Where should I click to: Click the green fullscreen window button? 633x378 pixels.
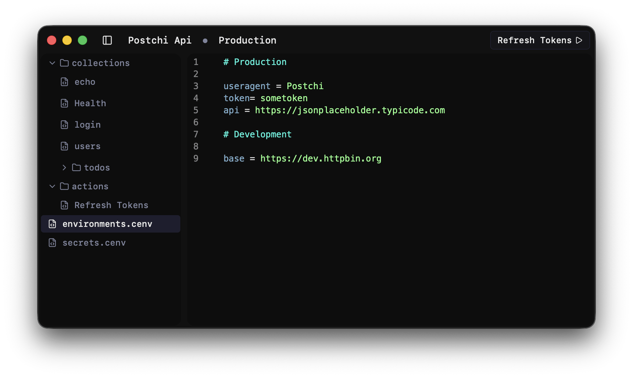click(82, 41)
